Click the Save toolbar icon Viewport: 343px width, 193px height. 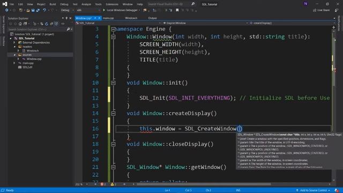pos(33,10)
